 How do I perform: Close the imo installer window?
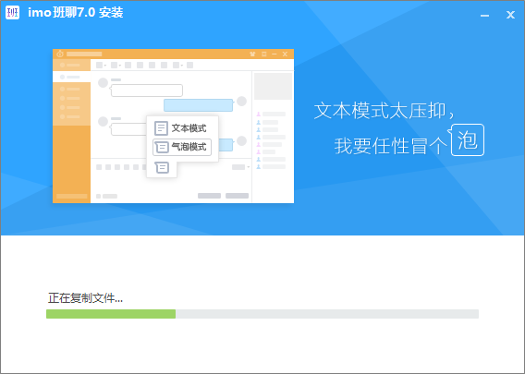click(510, 15)
